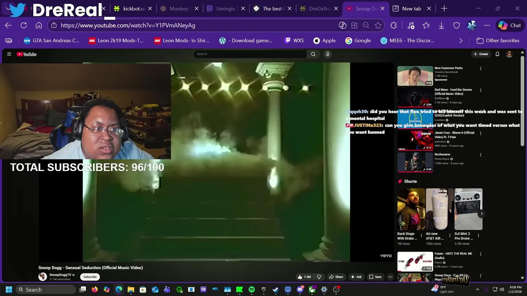Open a new browser tab
Image resolution: width=527 pixels, height=296 pixels.
point(444,8)
